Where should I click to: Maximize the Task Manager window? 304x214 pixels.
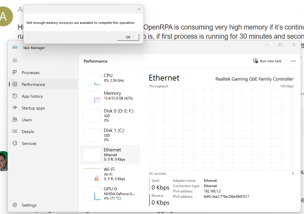tap(280, 45)
